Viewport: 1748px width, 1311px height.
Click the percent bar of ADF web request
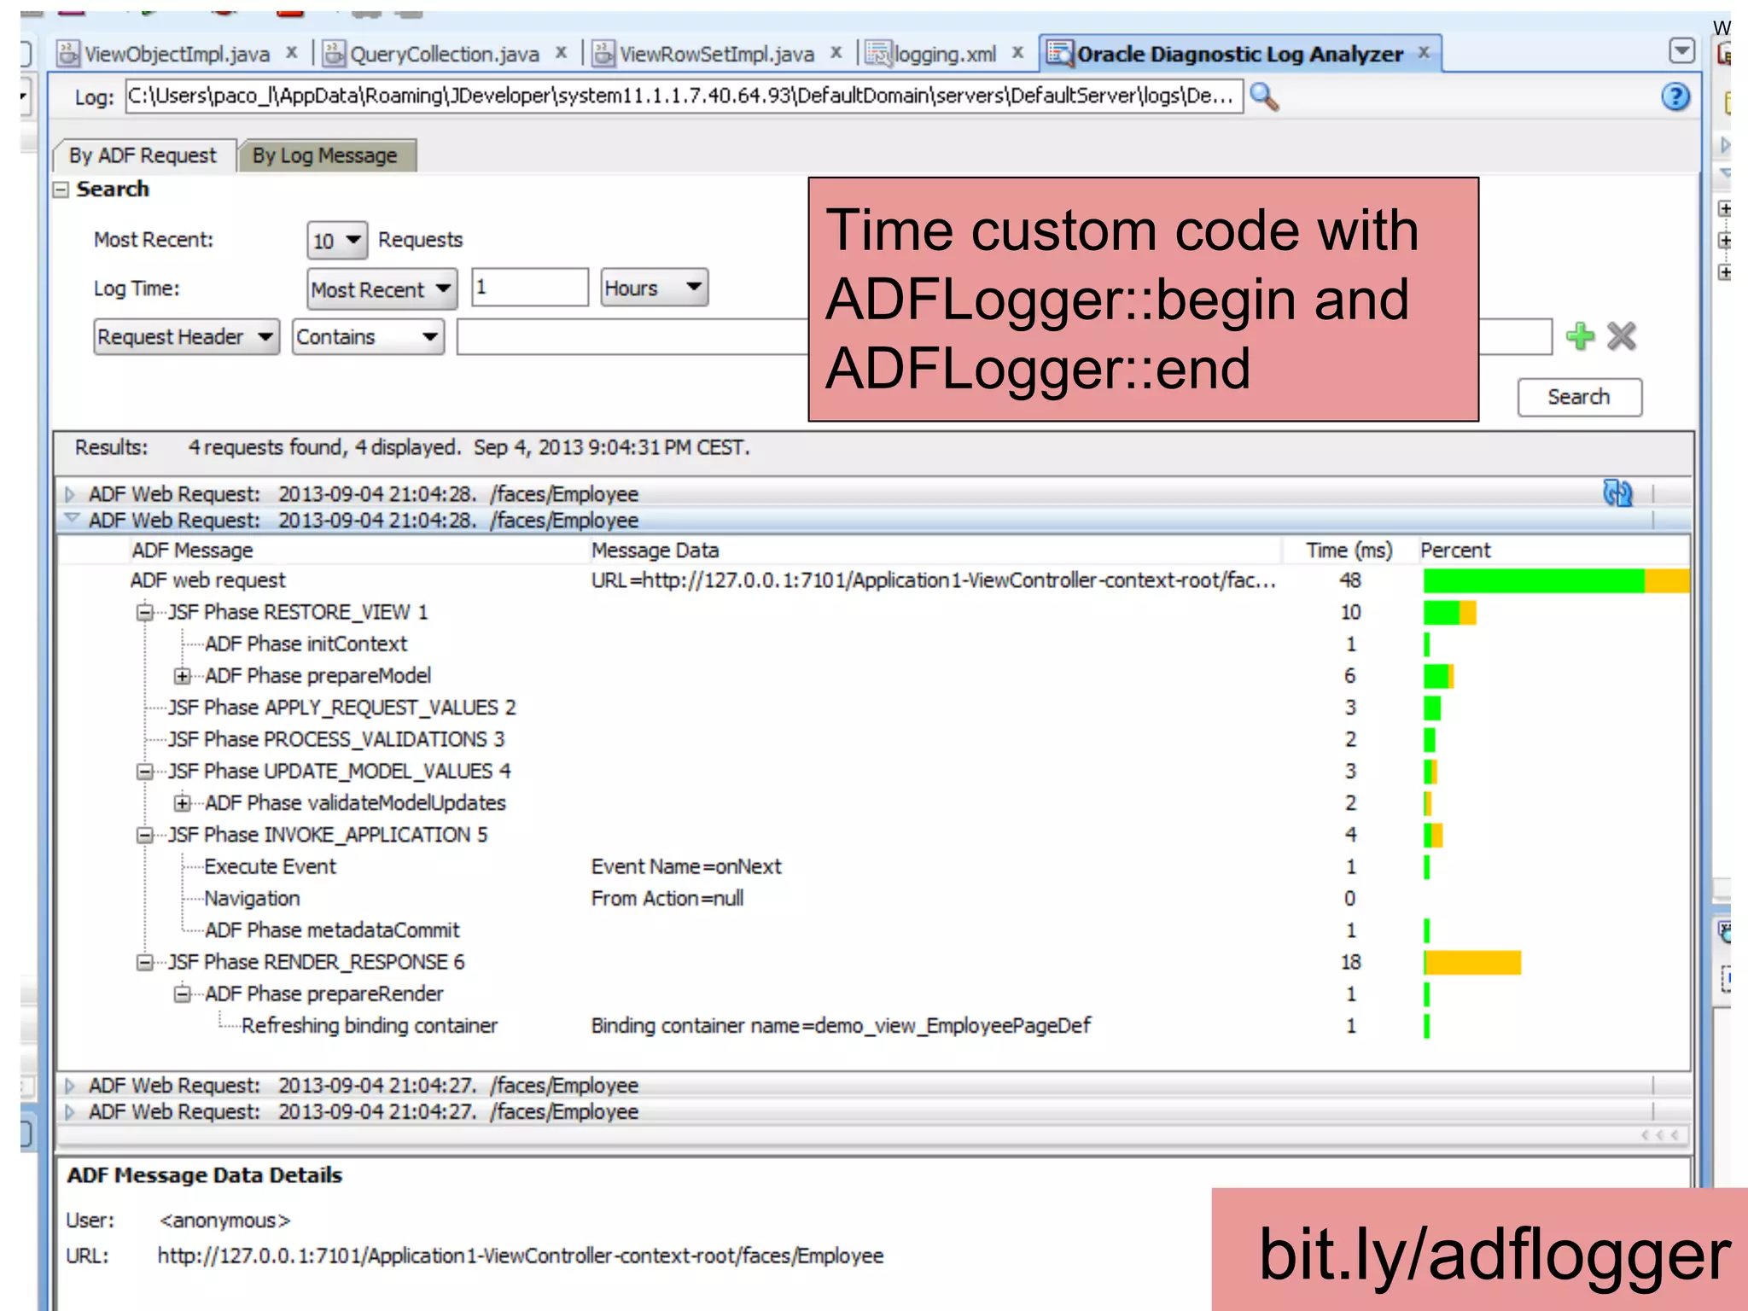(x=1556, y=580)
